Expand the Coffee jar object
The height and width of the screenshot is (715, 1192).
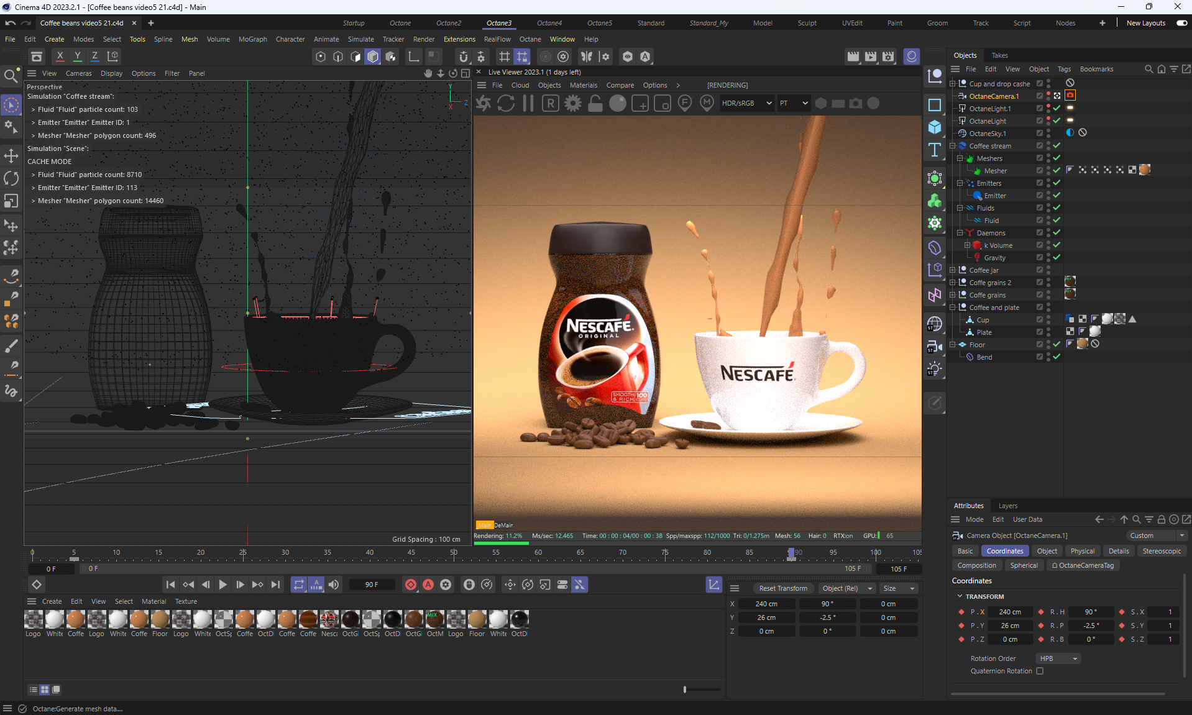[953, 270]
